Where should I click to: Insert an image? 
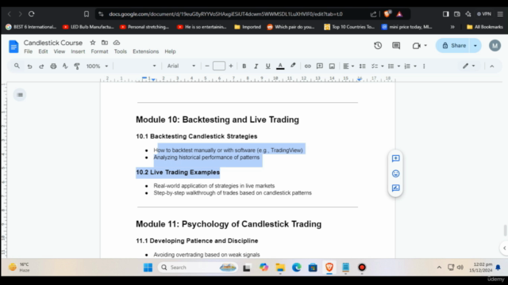tap(332, 66)
